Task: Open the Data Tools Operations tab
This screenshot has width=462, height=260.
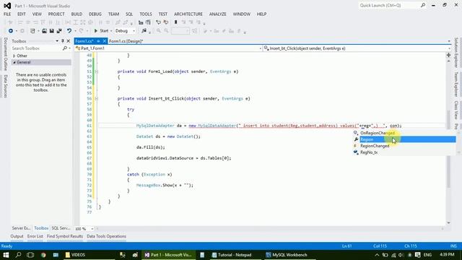Action: (106, 236)
